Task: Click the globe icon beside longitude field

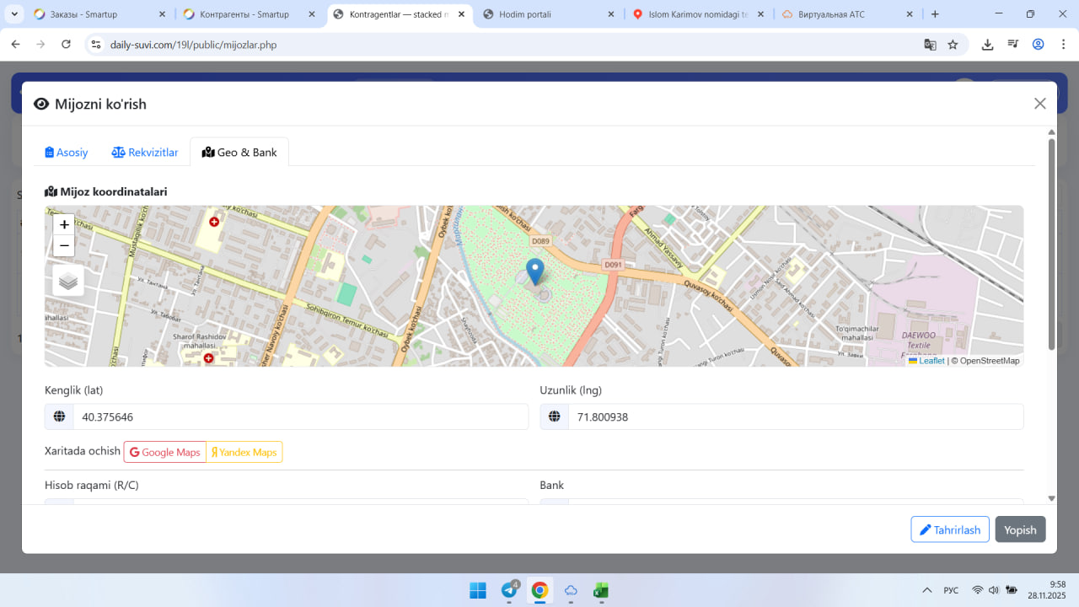Action: (554, 416)
